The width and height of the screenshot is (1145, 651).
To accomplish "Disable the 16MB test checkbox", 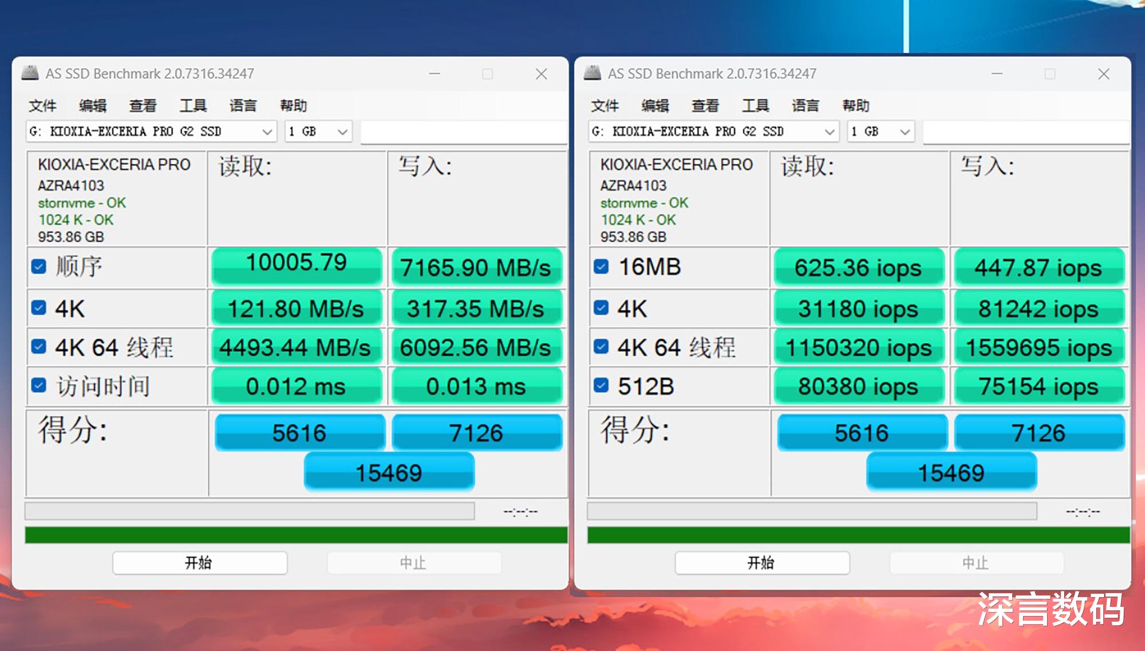I will tap(601, 267).
